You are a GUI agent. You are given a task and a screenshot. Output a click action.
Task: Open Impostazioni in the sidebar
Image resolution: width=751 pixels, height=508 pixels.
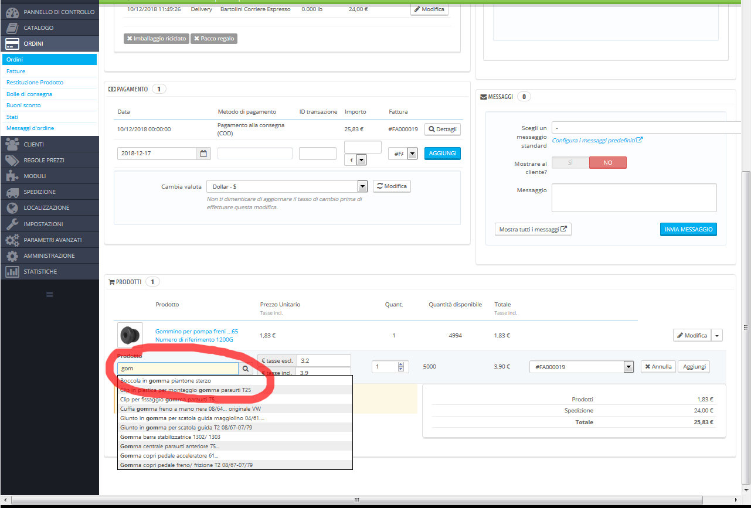(50, 224)
